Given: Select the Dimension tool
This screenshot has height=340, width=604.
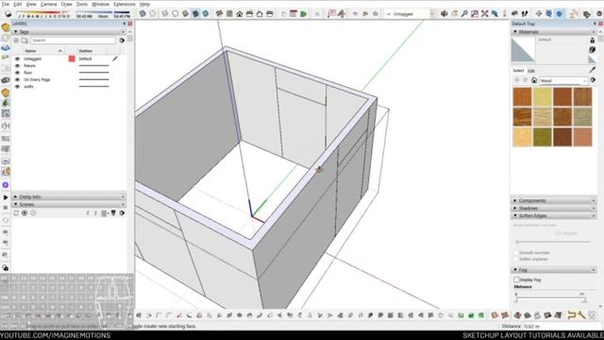Looking at the screenshot, I should 331,14.
